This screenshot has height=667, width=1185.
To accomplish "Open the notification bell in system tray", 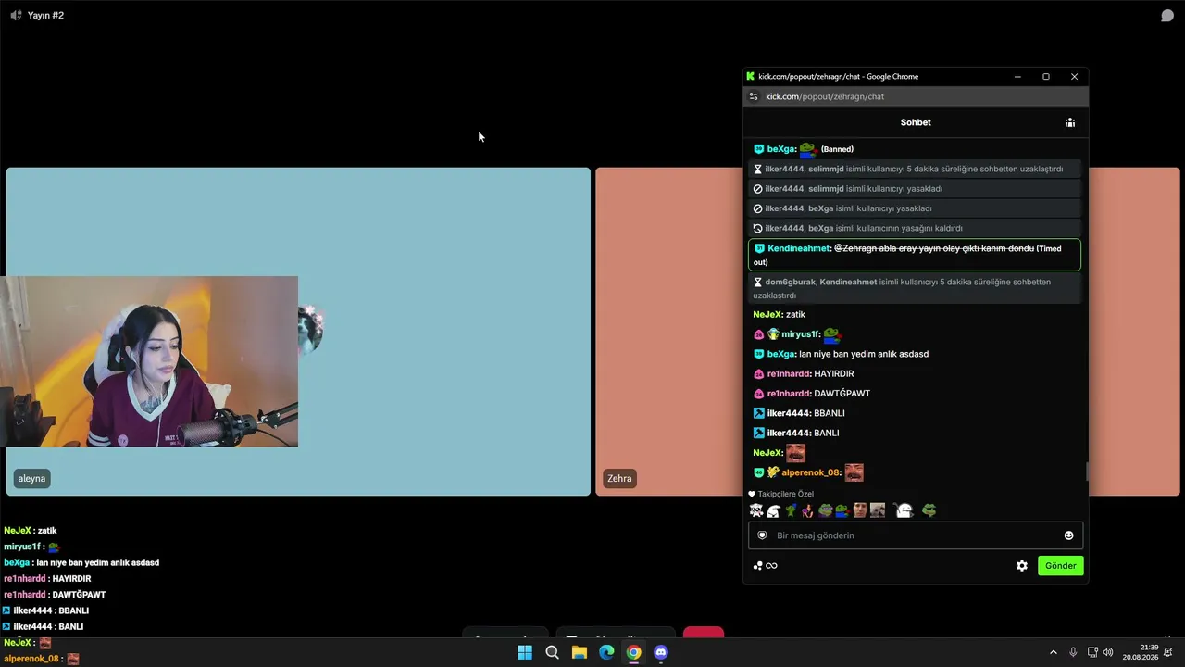I will click(1168, 652).
